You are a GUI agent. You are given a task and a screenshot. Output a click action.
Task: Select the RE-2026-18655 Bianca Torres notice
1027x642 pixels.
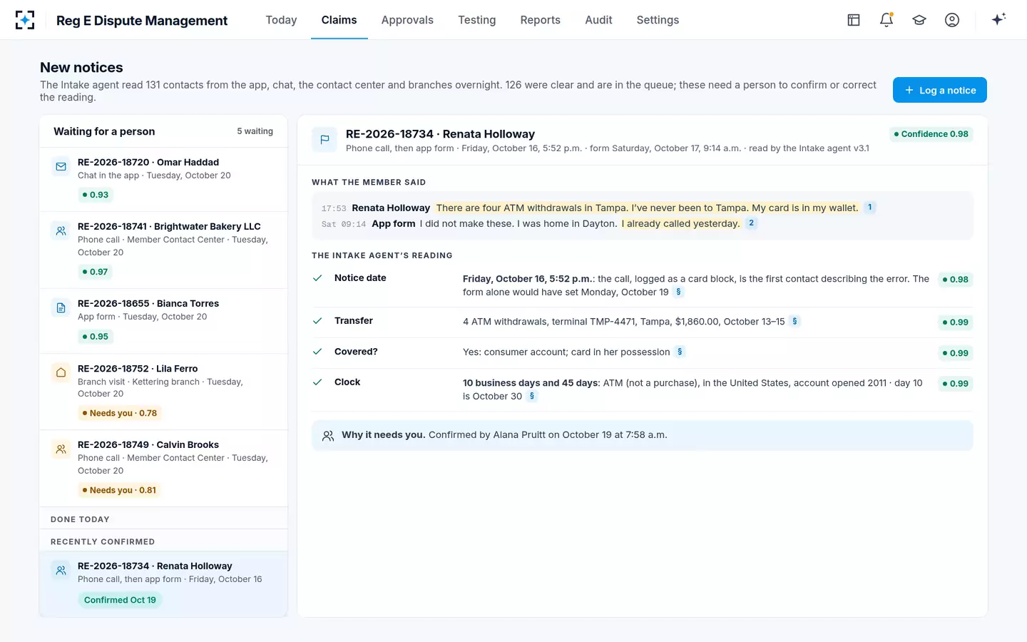163,320
